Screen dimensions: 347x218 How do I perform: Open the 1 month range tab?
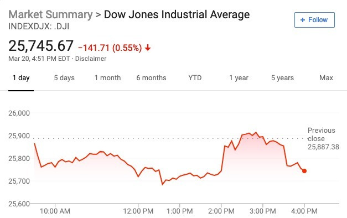(107, 78)
